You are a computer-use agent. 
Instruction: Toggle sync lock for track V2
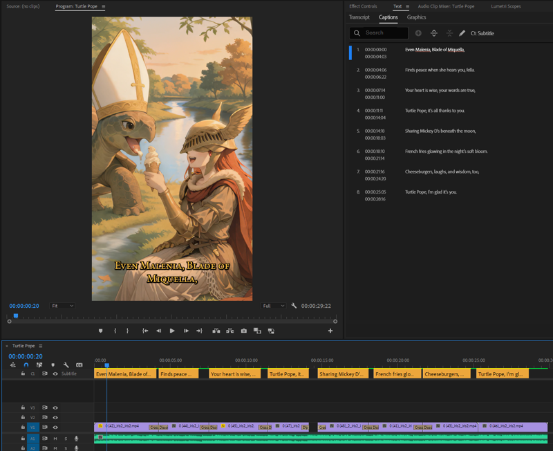[x=45, y=418]
